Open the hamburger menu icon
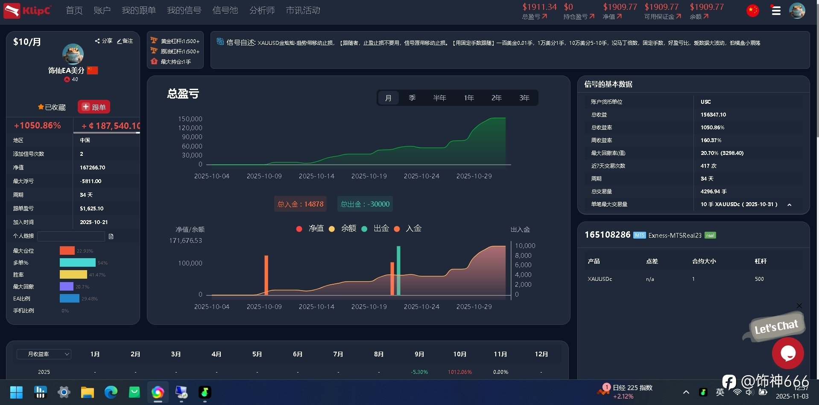This screenshot has width=819, height=405. tap(776, 11)
